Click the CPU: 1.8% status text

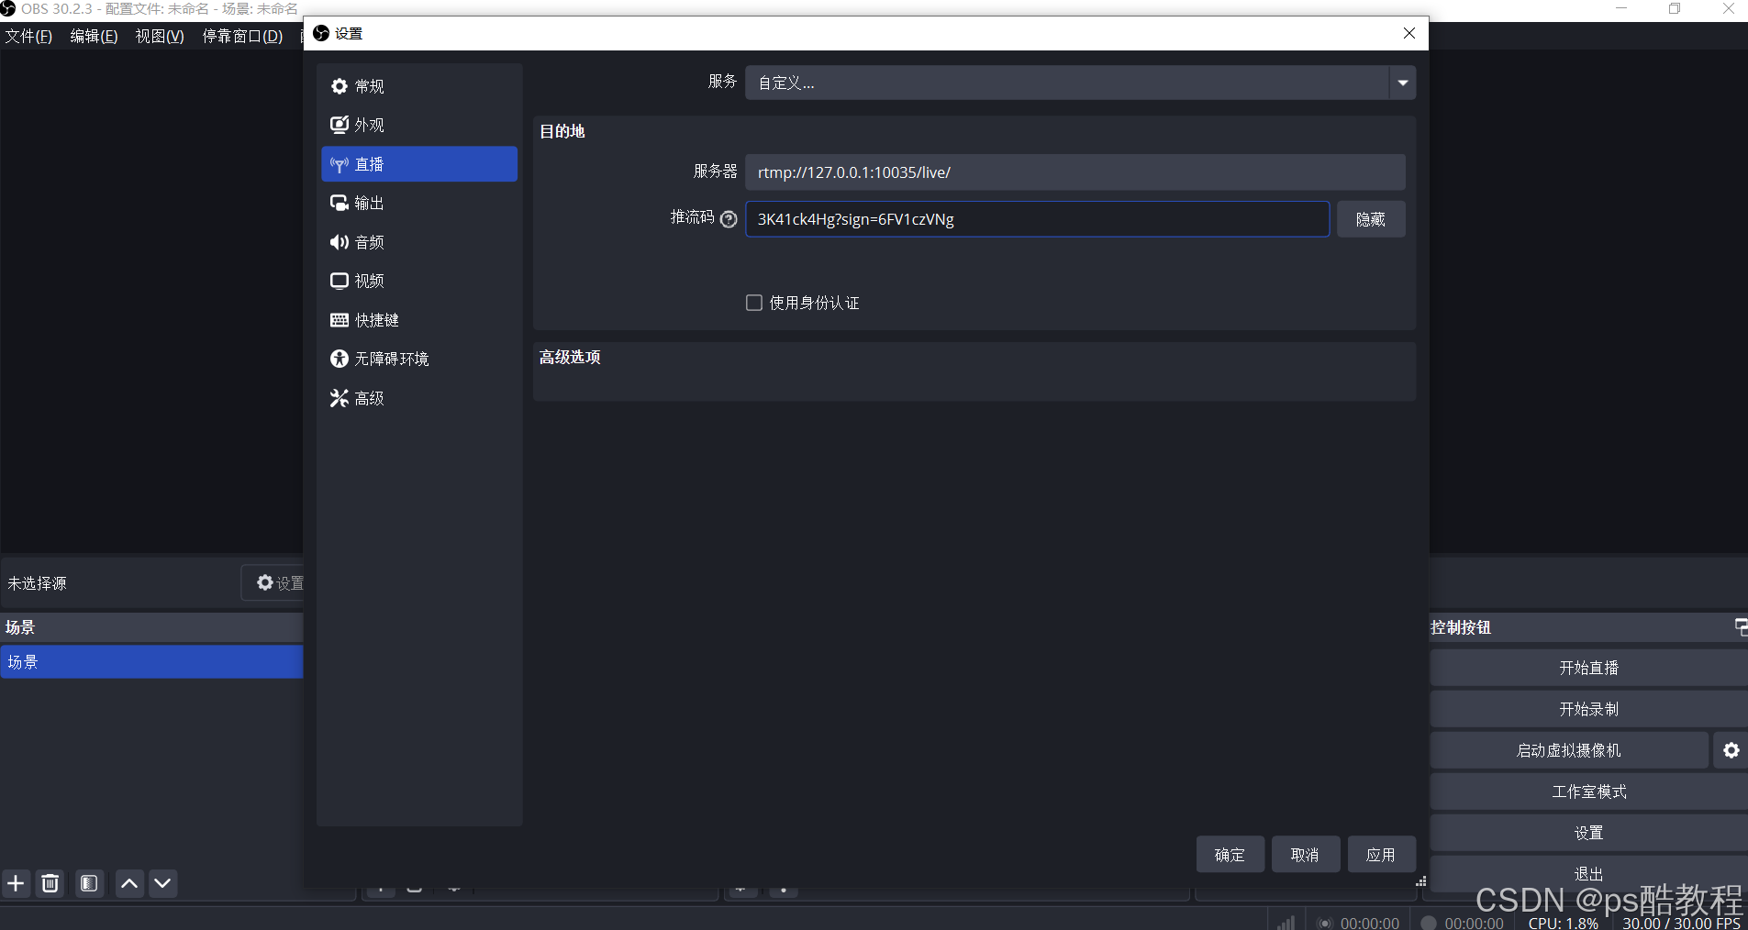pos(1563,923)
